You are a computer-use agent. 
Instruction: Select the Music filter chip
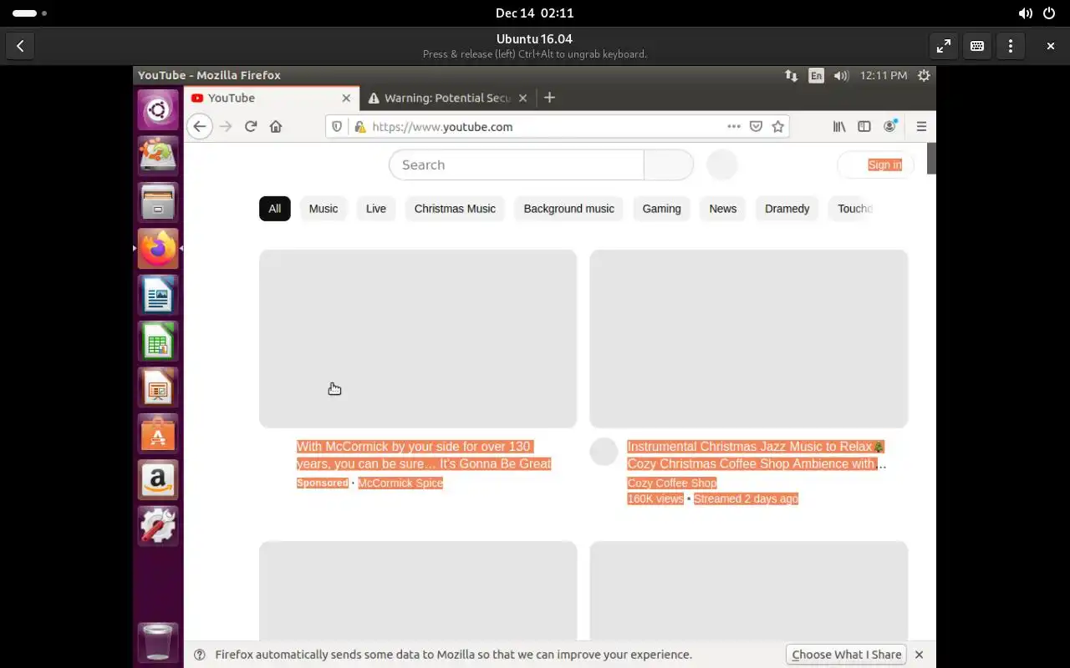tap(324, 209)
